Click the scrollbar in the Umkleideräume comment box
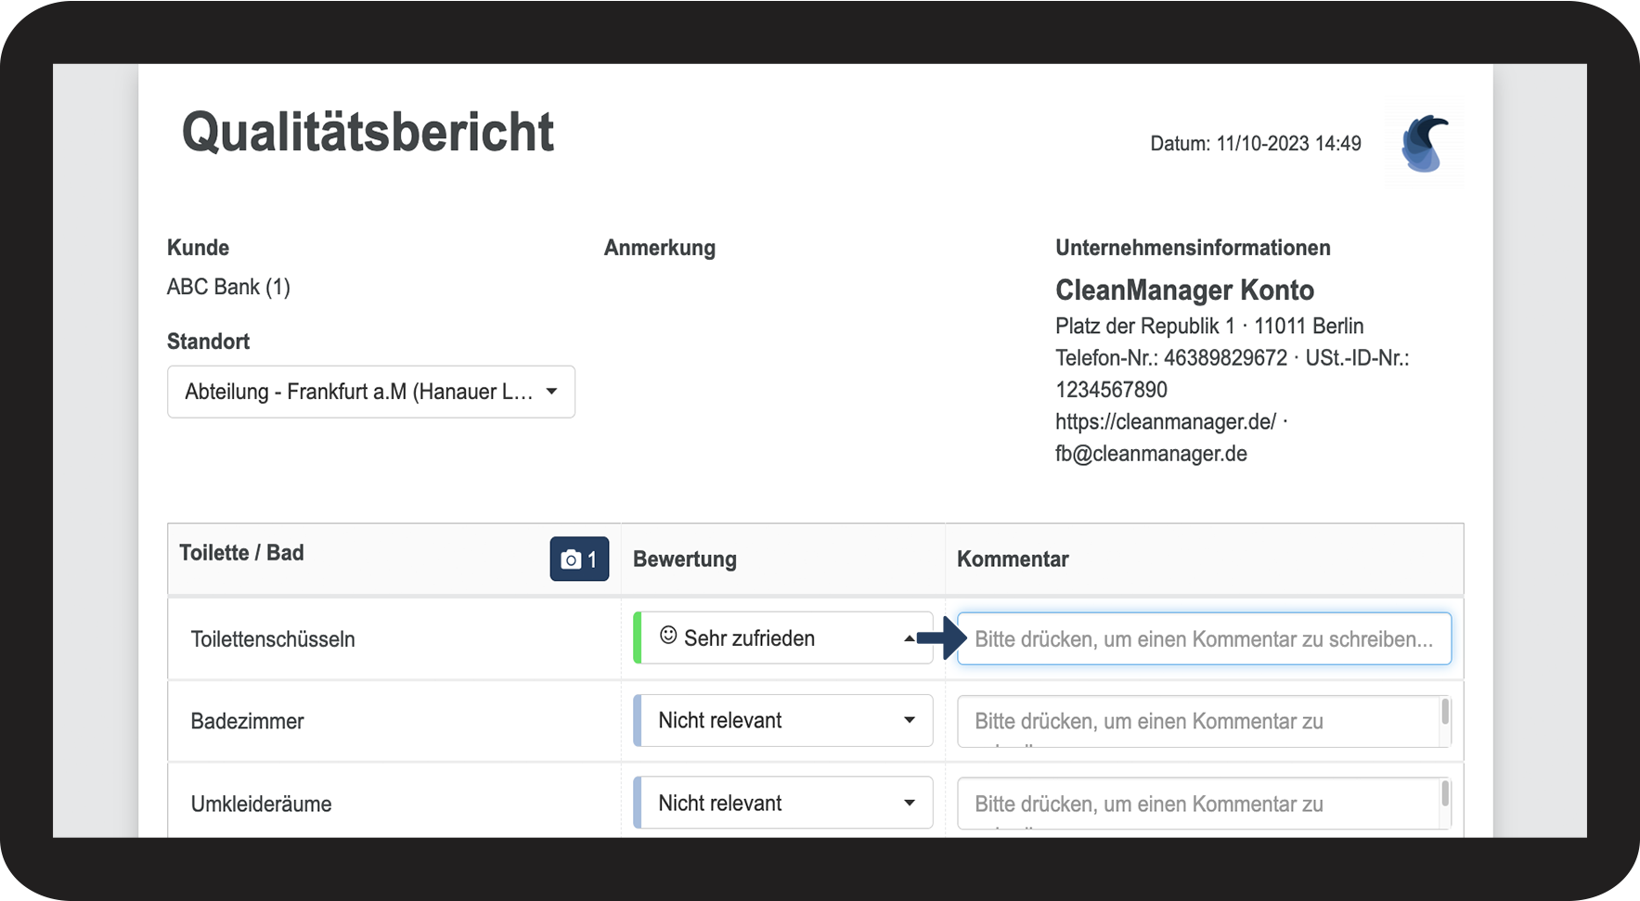The width and height of the screenshot is (1640, 901). coord(1445,795)
